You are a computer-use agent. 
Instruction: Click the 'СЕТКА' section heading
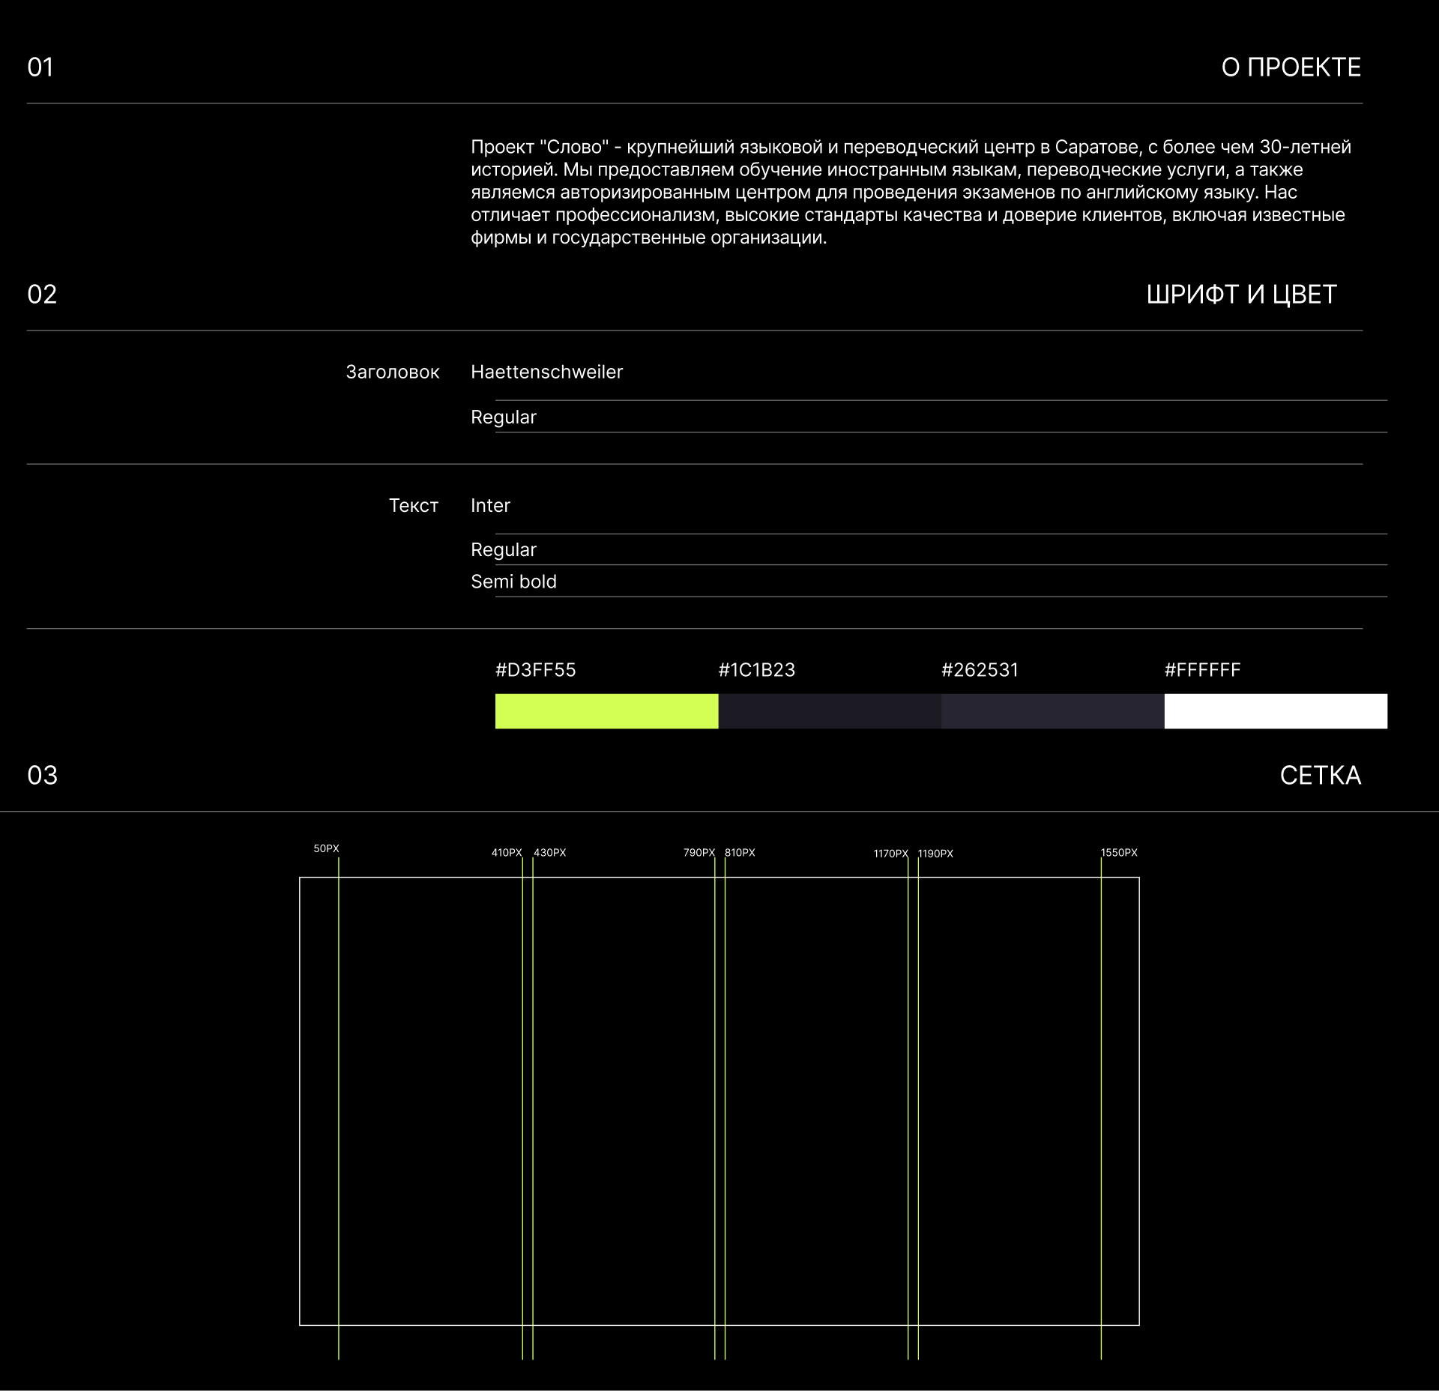point(1320,775)
